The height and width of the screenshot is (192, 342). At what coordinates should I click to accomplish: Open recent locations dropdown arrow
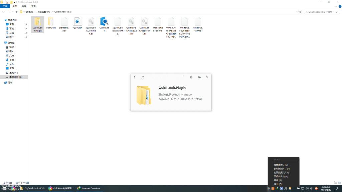coord(13,12)
